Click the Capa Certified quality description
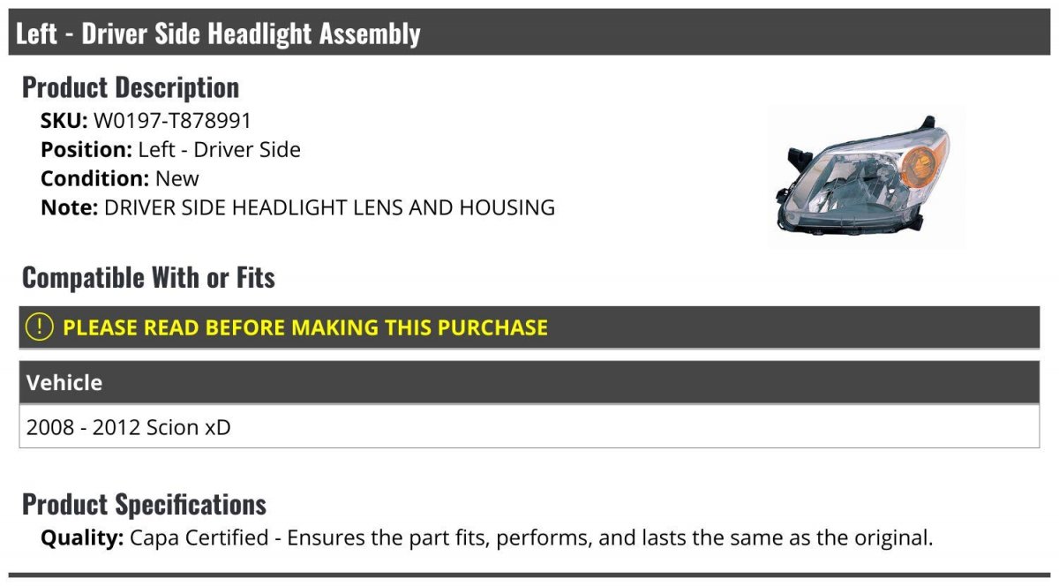 pyautogui.click(x=530, y=537)
